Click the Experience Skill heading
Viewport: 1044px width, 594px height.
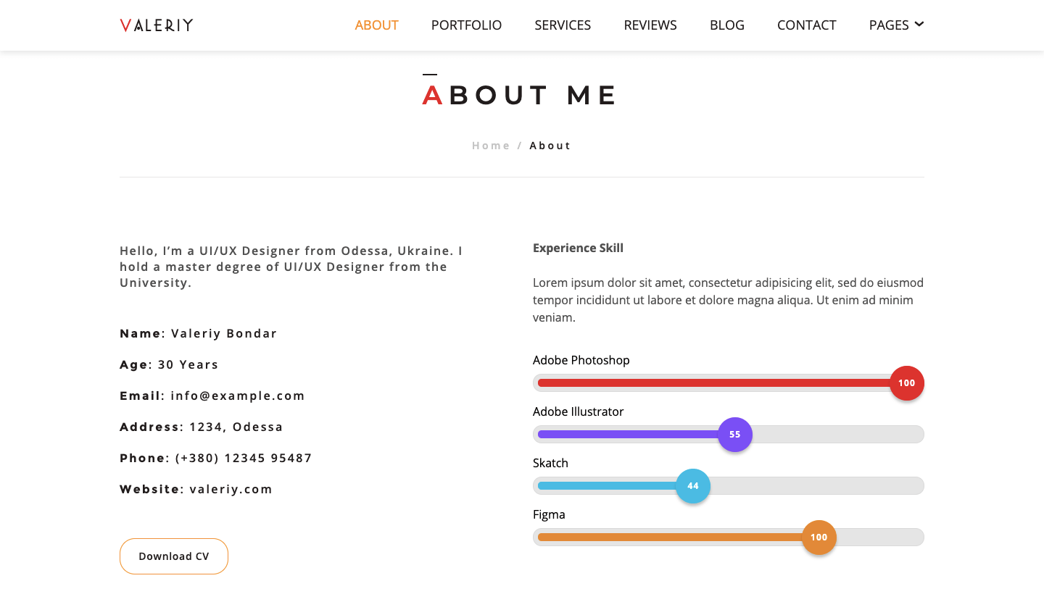click(x=578, y=248)
